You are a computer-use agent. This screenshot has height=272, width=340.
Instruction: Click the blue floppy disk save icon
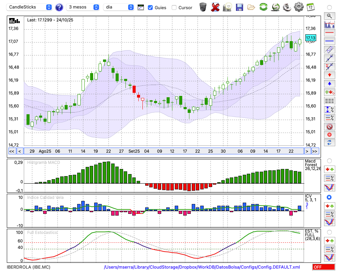pos(239,7)
